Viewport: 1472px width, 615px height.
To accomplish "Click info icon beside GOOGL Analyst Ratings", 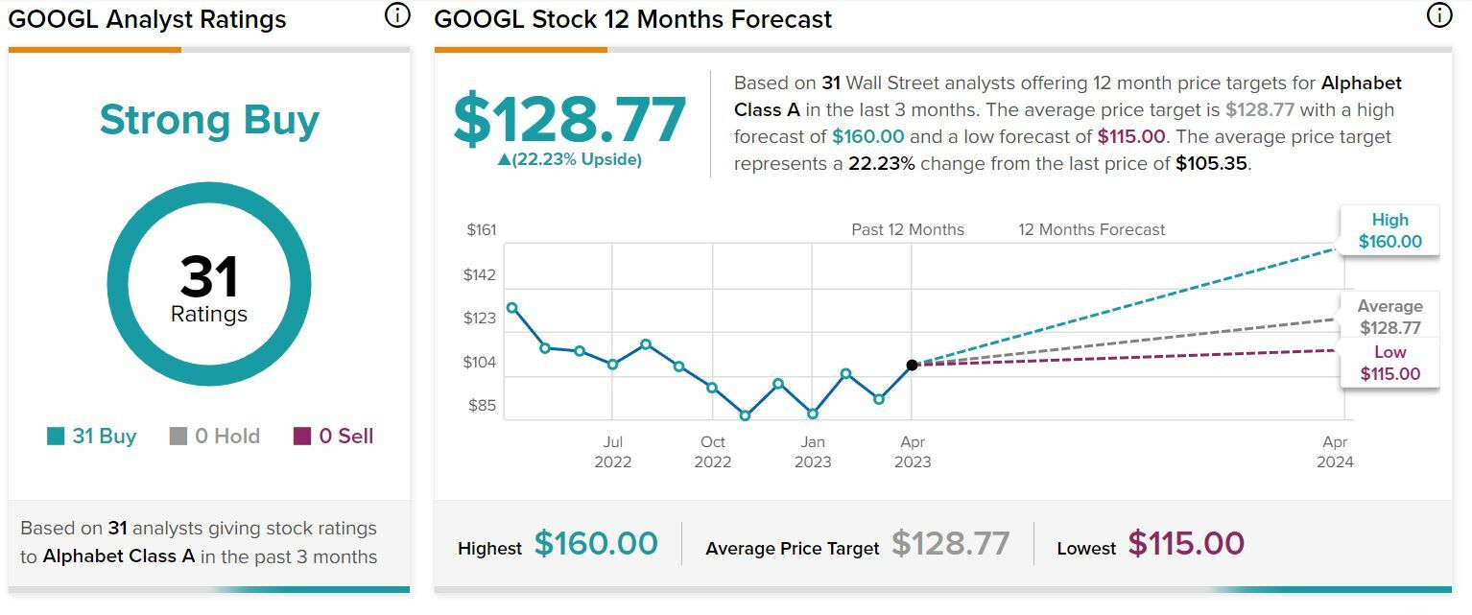I will (x=396, y=15).
